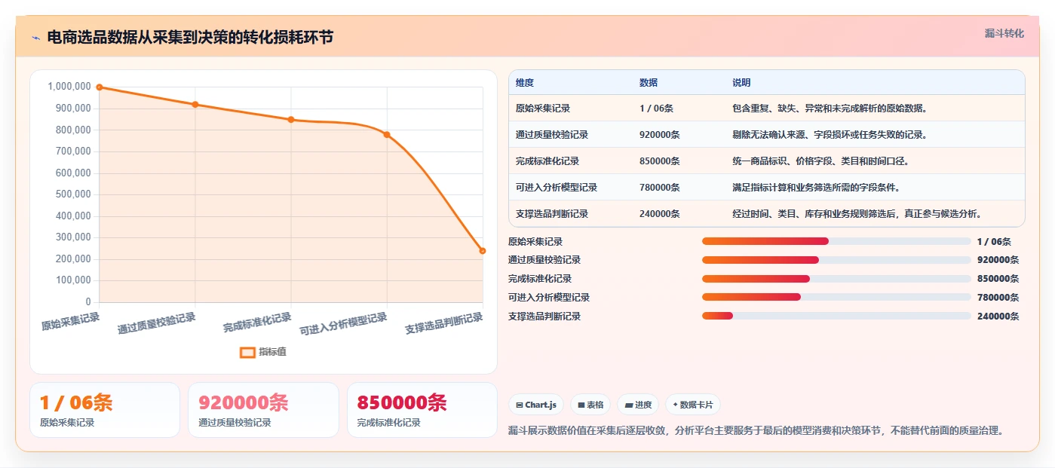Image resolution: width=1055 pixels, height=468 pixels.
Task: Click the 通过质量校验记录 progress bar
Action: tap(836, 260)
